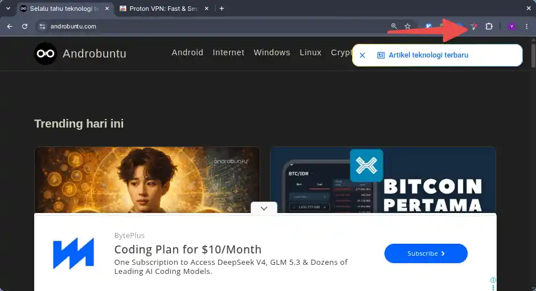Open the tab search dropdown arrow
Viewport: 536px width, 291px height.
point(8,9)
